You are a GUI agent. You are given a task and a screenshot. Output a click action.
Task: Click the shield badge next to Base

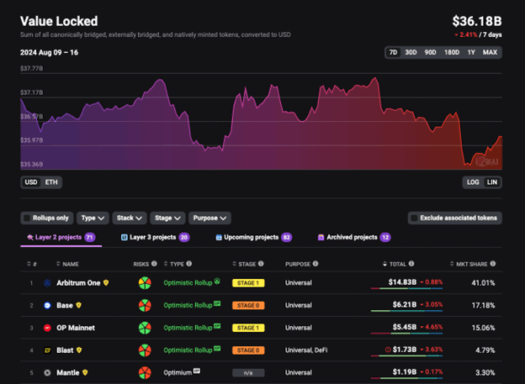click(x=79, y=305)
